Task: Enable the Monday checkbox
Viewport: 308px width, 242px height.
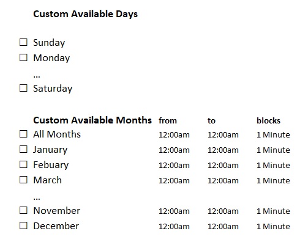Action: pos(23,57)
